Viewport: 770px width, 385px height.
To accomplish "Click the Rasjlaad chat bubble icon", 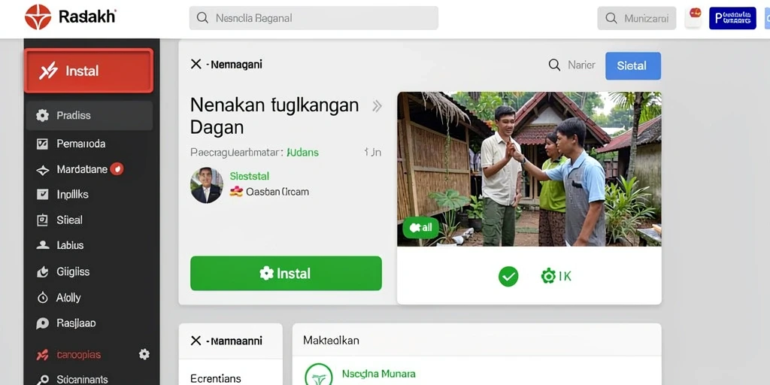I will click(43, 323).
